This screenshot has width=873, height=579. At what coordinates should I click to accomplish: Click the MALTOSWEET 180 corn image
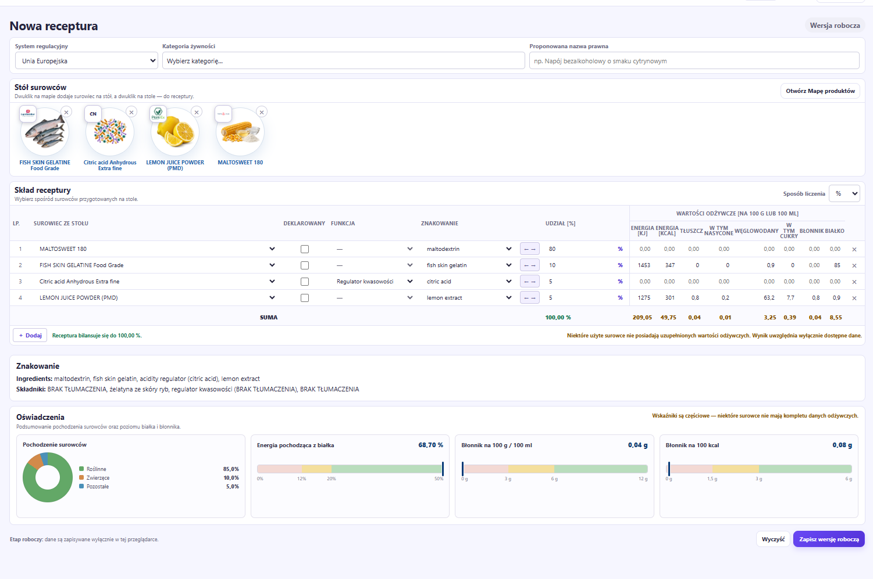[240, 132]
